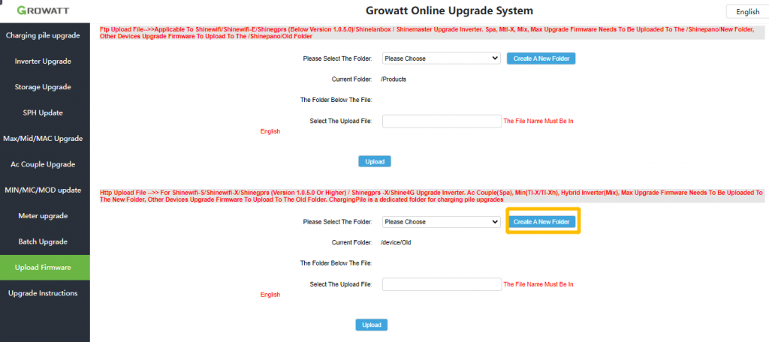Go to Inverter Upgrade section
This screenshot has height=342, width=769.
[x=43, y=61]
